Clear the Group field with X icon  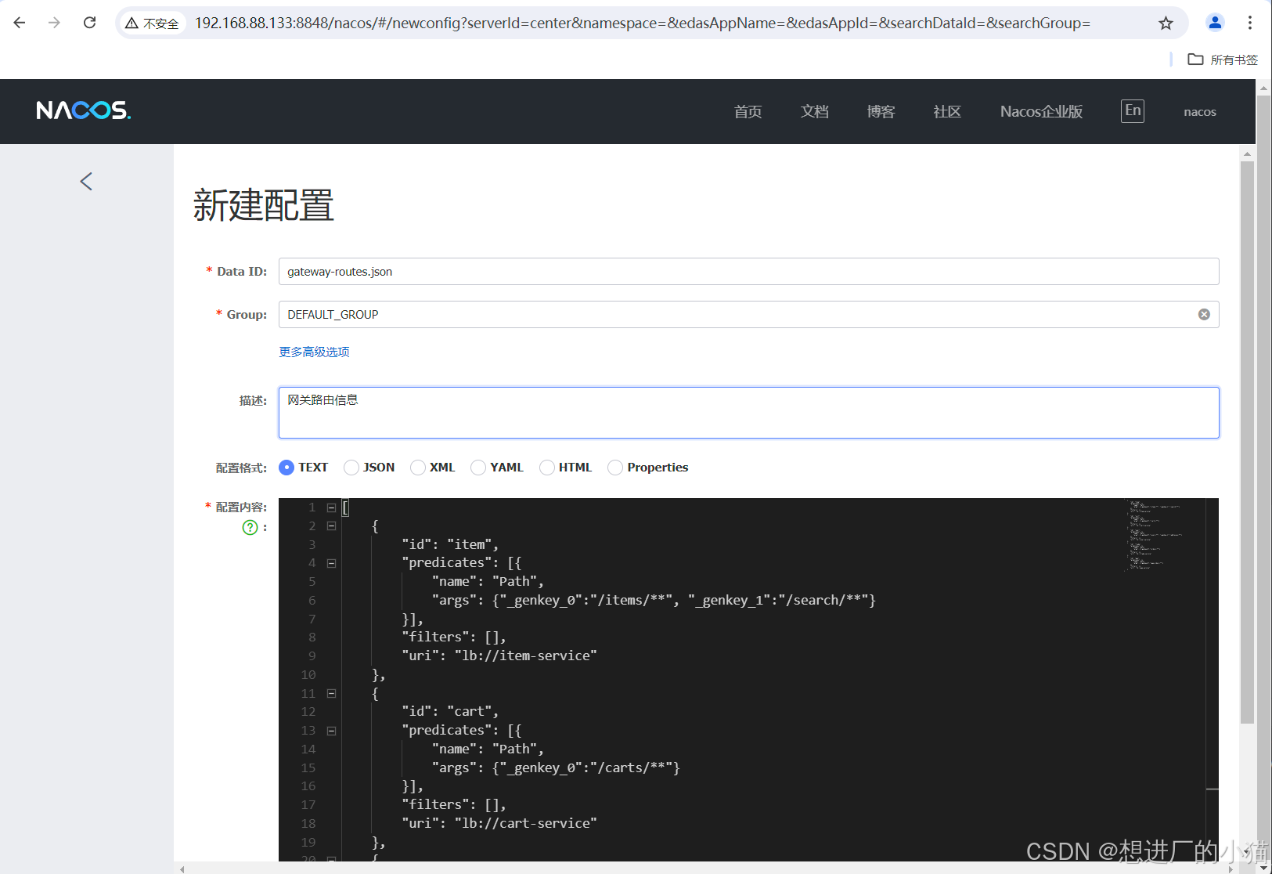(x=1204, y=314)
